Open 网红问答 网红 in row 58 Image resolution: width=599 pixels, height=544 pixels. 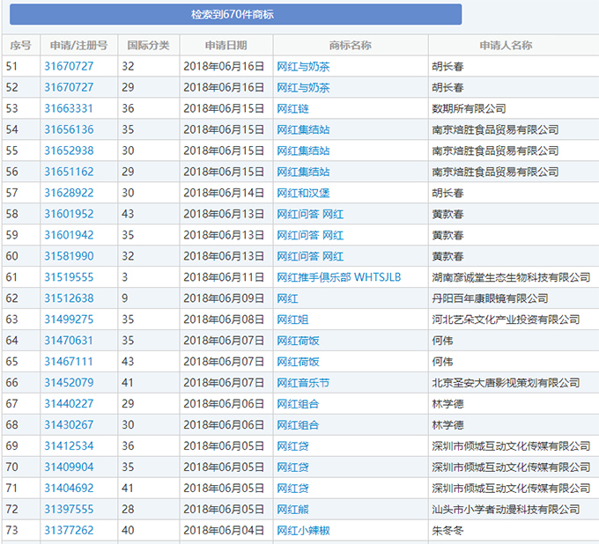tap(310, 214)
